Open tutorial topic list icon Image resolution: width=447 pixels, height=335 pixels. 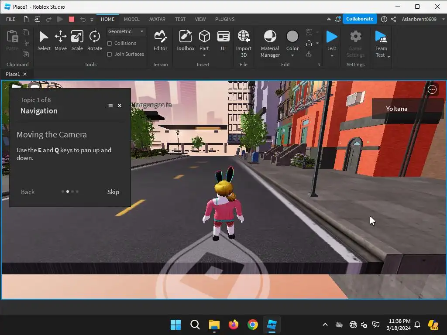pyautogui.click(x=110, y=106)
